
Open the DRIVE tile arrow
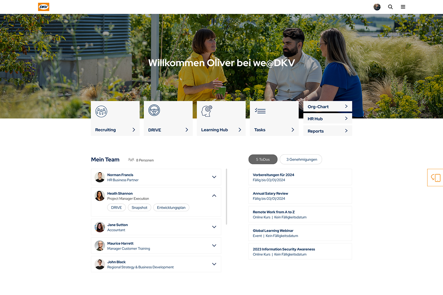(x=187, y=130)
